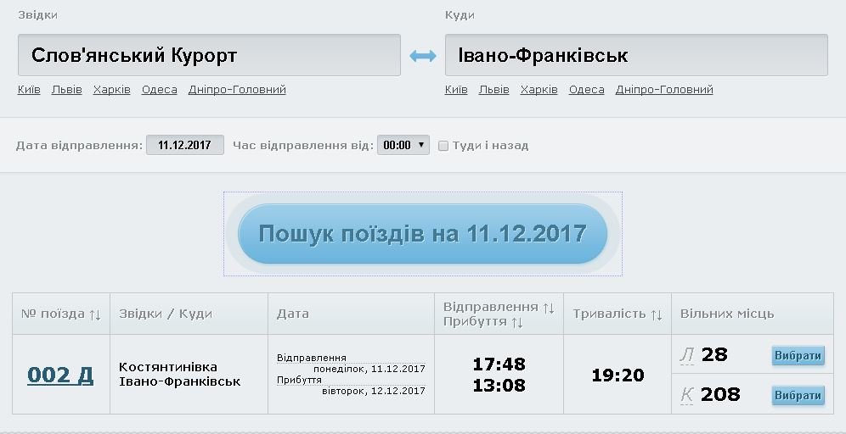Choose Київ as departure station shortcut
The image size is (846, 434).
[29, 89]
